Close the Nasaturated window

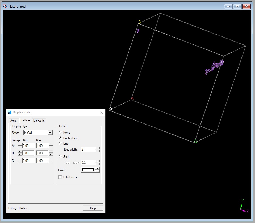246,6
